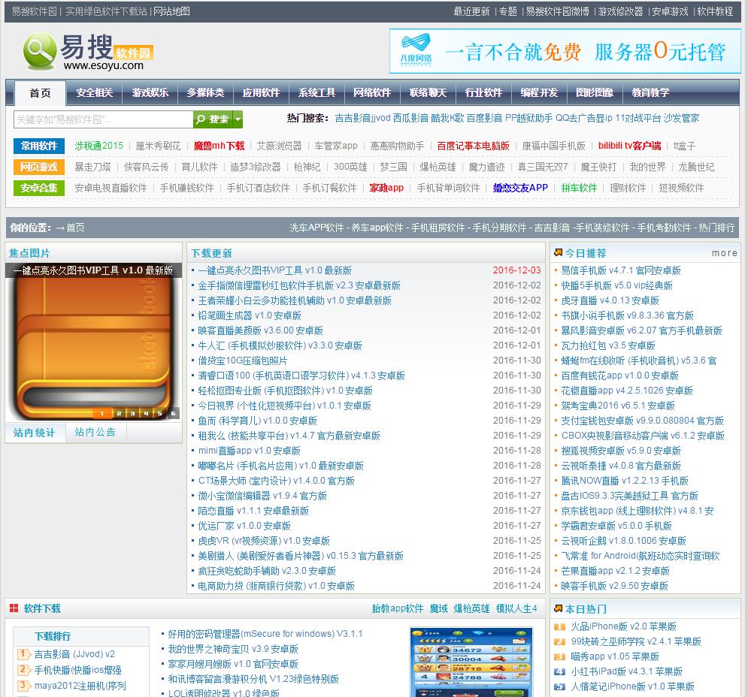Screen dimensions: 748x697
Task: Click the 易搜软件园 site logo
Action: pyautogui.click(x=88, y=52)
